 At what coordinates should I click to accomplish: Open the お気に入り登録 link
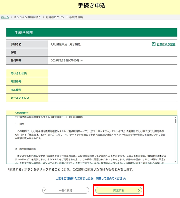[166, 44]
